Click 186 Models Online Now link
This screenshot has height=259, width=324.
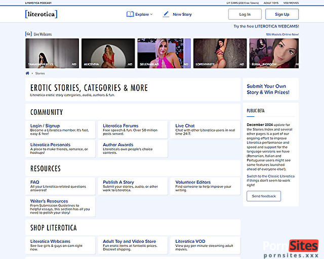[x=282, y=34]
